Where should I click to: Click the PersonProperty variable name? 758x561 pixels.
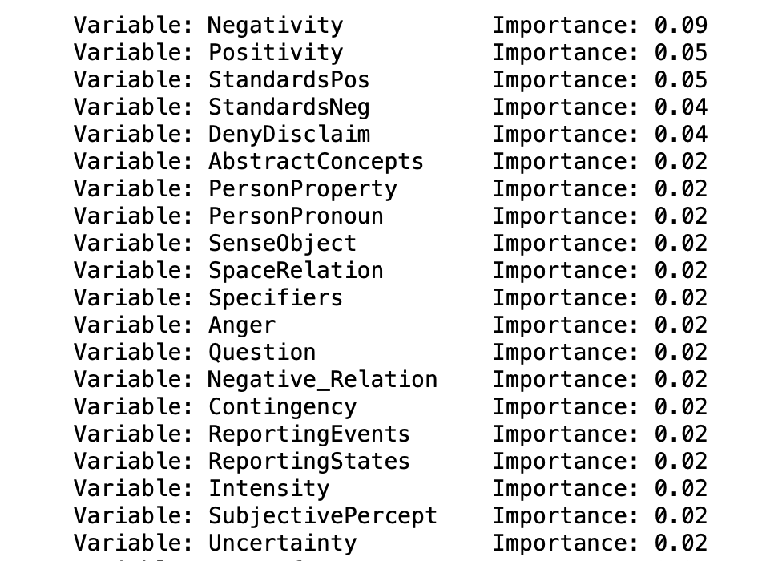(302, 189)
